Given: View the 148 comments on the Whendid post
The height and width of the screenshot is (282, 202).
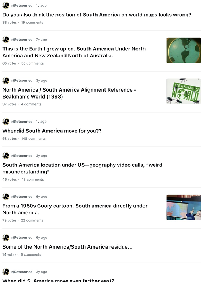Looking at the screenshot, I should pos(33,139).
